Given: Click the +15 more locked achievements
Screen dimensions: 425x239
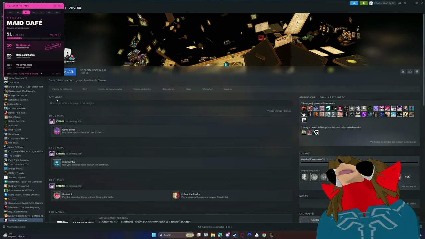Looking at the screenshot, I should coord(407,177).
